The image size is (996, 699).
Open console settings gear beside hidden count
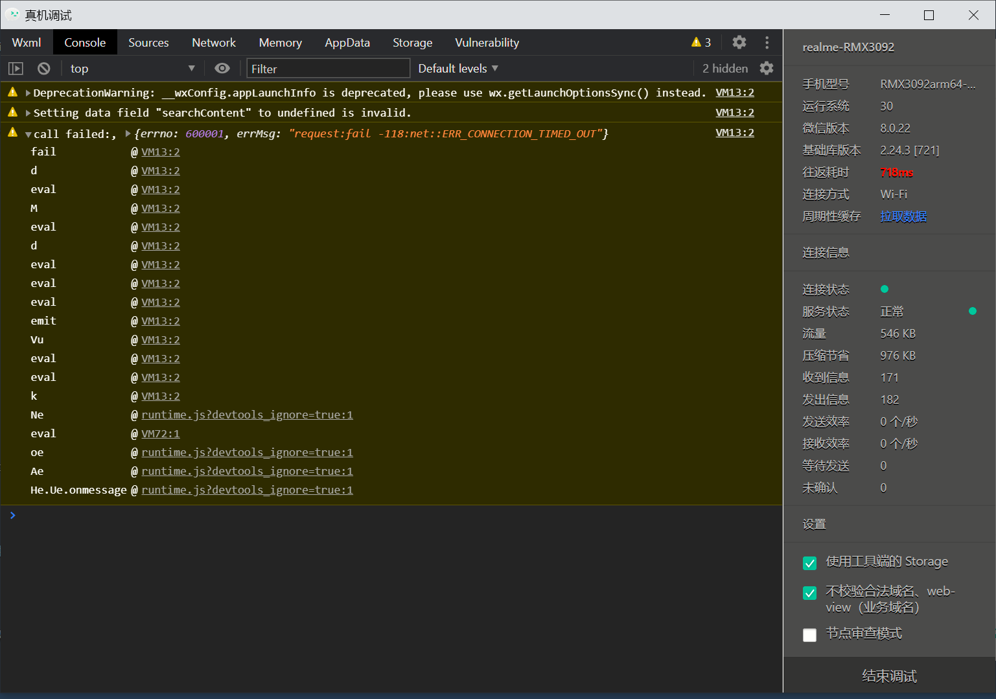click(767, 69)
